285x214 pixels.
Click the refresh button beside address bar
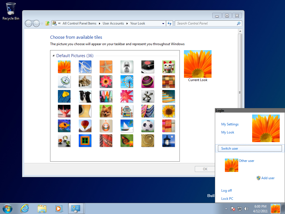click(169, 23)
